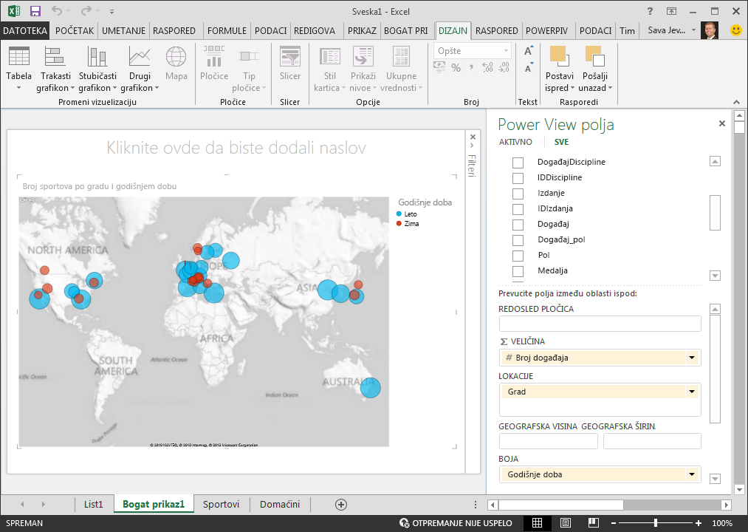Zoom in with the plus button

[x=699, y=523]
